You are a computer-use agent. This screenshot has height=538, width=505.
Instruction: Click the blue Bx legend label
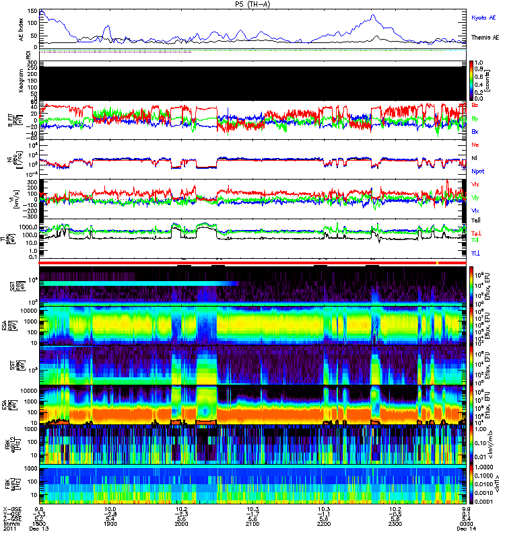coord(475,132)
